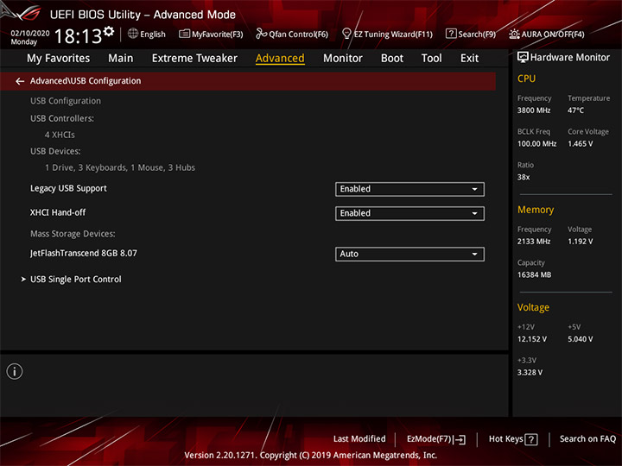622x466 pixels.
Task: Select Legacy USB Support label
Action: click(68, 189)
